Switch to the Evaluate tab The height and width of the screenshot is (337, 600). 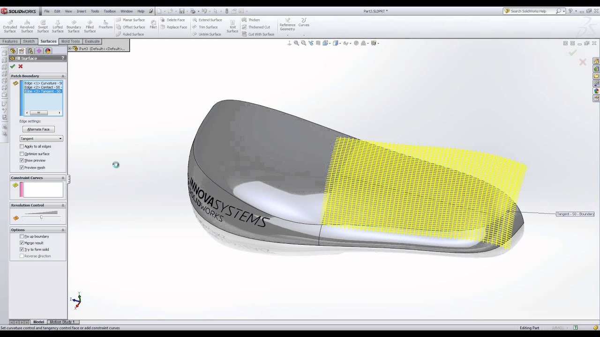(x=92, y=41)
